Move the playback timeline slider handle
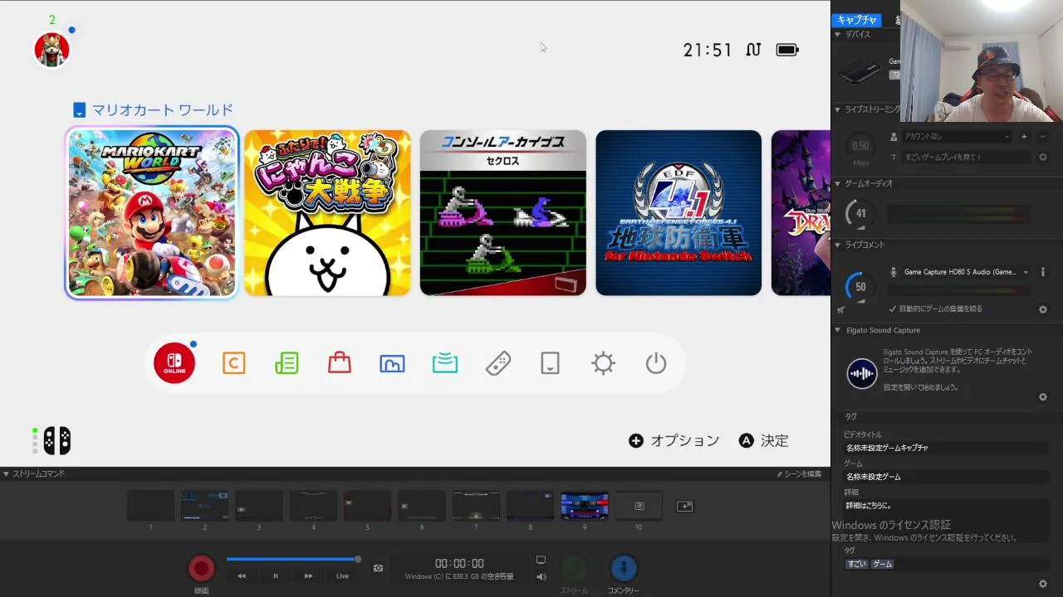Image resolution: width=1063 pixels, height=597 pixels. pos(358,560)
